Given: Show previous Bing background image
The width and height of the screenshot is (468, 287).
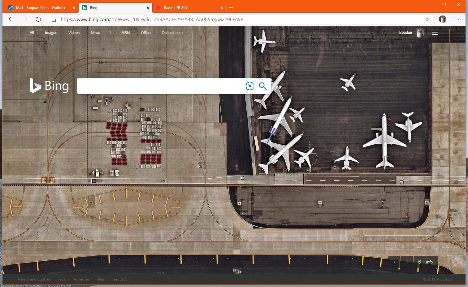Looking at the screenshot, I should point(394,262).
